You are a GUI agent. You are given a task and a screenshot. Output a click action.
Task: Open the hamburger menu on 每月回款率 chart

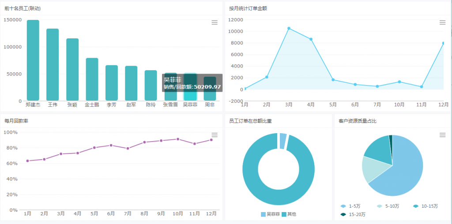(215, 135)
